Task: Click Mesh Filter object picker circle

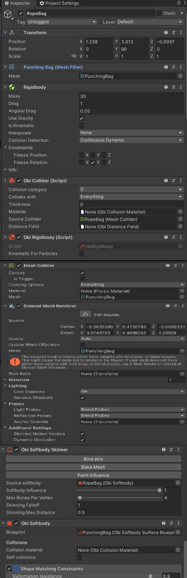Action: point(180,76)
